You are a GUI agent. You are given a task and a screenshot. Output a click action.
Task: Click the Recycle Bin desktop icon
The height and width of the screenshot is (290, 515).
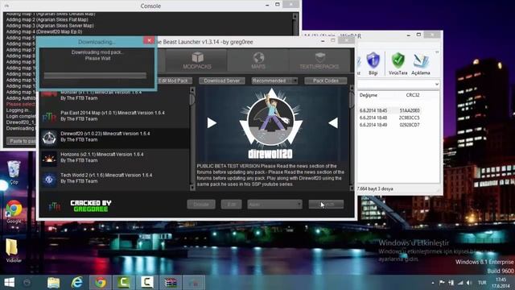click(x=14, y=172)
